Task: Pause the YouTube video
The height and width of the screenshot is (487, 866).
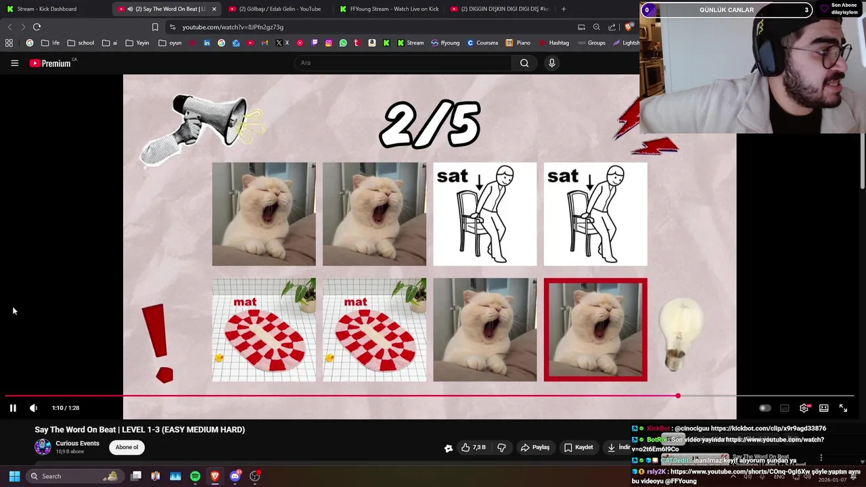Action: point(13,408)
